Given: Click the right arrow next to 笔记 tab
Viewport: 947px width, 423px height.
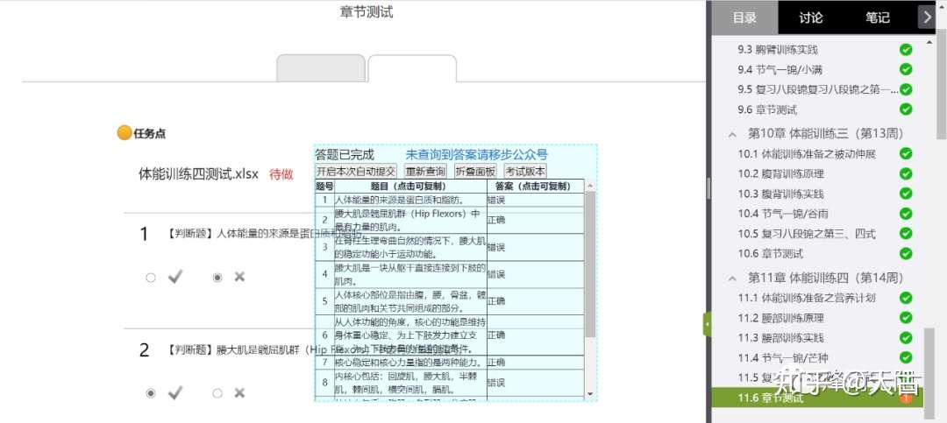Looking at the screenshot, I should point(927,17).
